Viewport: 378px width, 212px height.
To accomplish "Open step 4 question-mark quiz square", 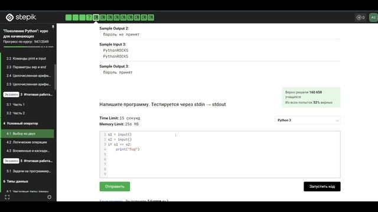I will click(89, 18).
